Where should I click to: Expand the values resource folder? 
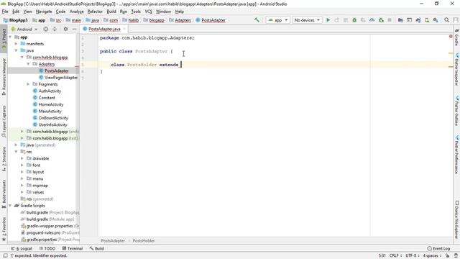22,192
